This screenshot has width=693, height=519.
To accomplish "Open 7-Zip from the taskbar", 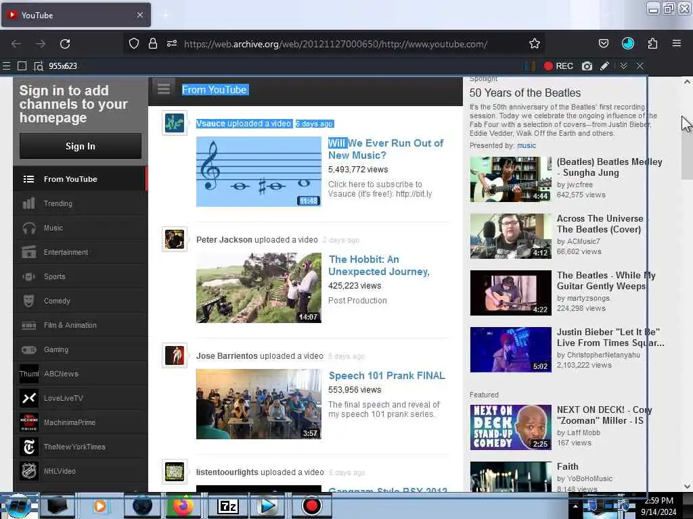I will 228,505.
